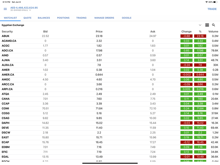Open the Egyptian Exchange dropdown chevron
This screenshot has width=220, height=165.
(x=200, y=25)
